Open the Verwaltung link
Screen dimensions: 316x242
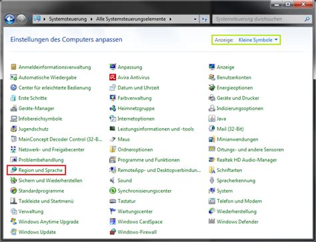point(31,211)
